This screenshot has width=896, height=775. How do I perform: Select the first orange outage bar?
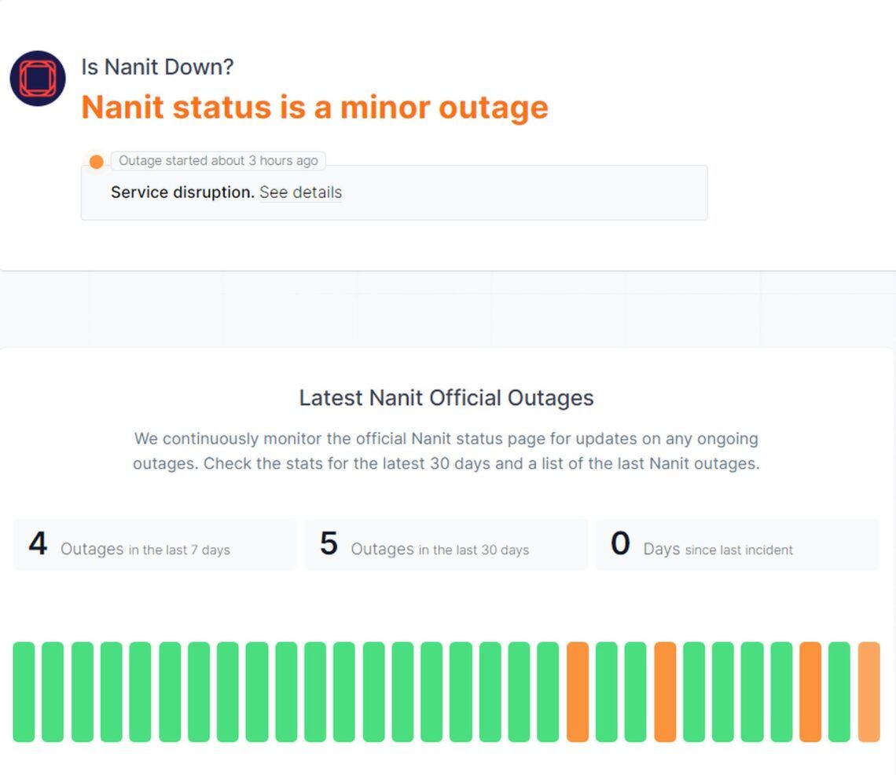[579, 693]
